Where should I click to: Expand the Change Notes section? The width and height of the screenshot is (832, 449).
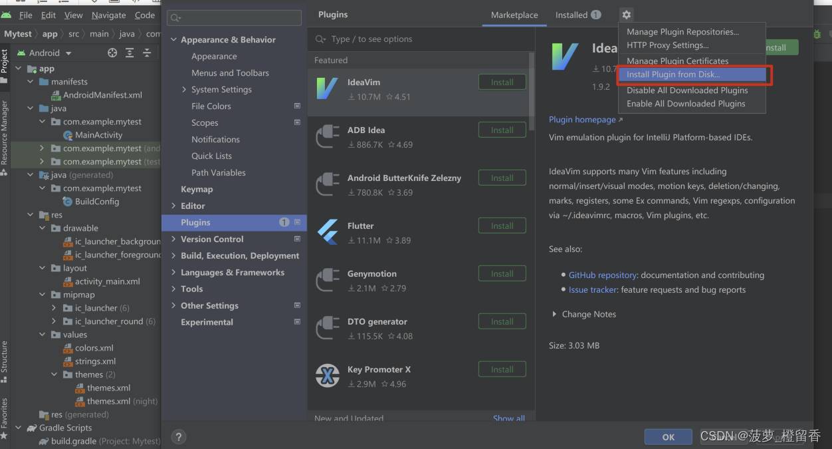[554, 314]
